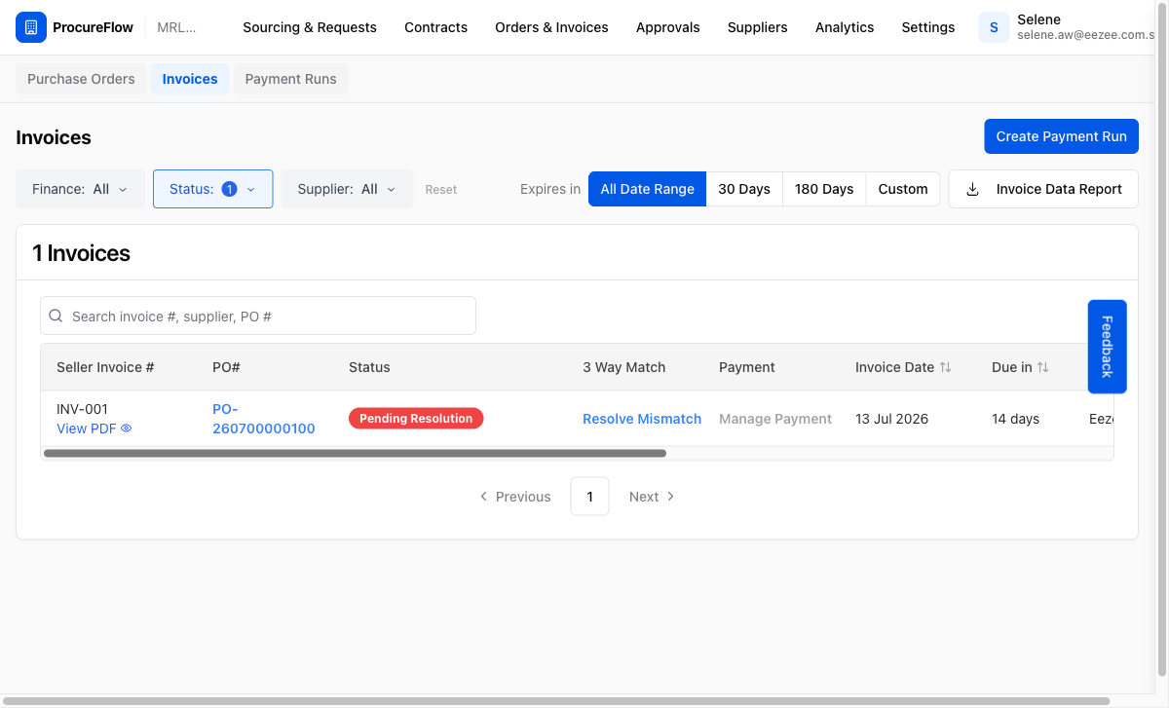Go to the Approvals menu
Screen dimensions: 1169x708
[667, 27]
